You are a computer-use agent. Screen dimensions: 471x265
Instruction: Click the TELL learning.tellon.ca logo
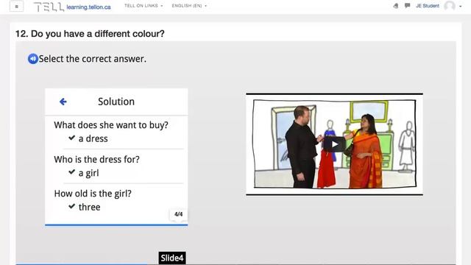[x=72, y=7]
